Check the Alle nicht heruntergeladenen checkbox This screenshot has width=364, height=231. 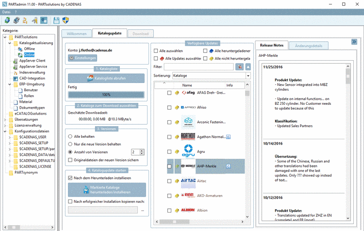[205, 59]
